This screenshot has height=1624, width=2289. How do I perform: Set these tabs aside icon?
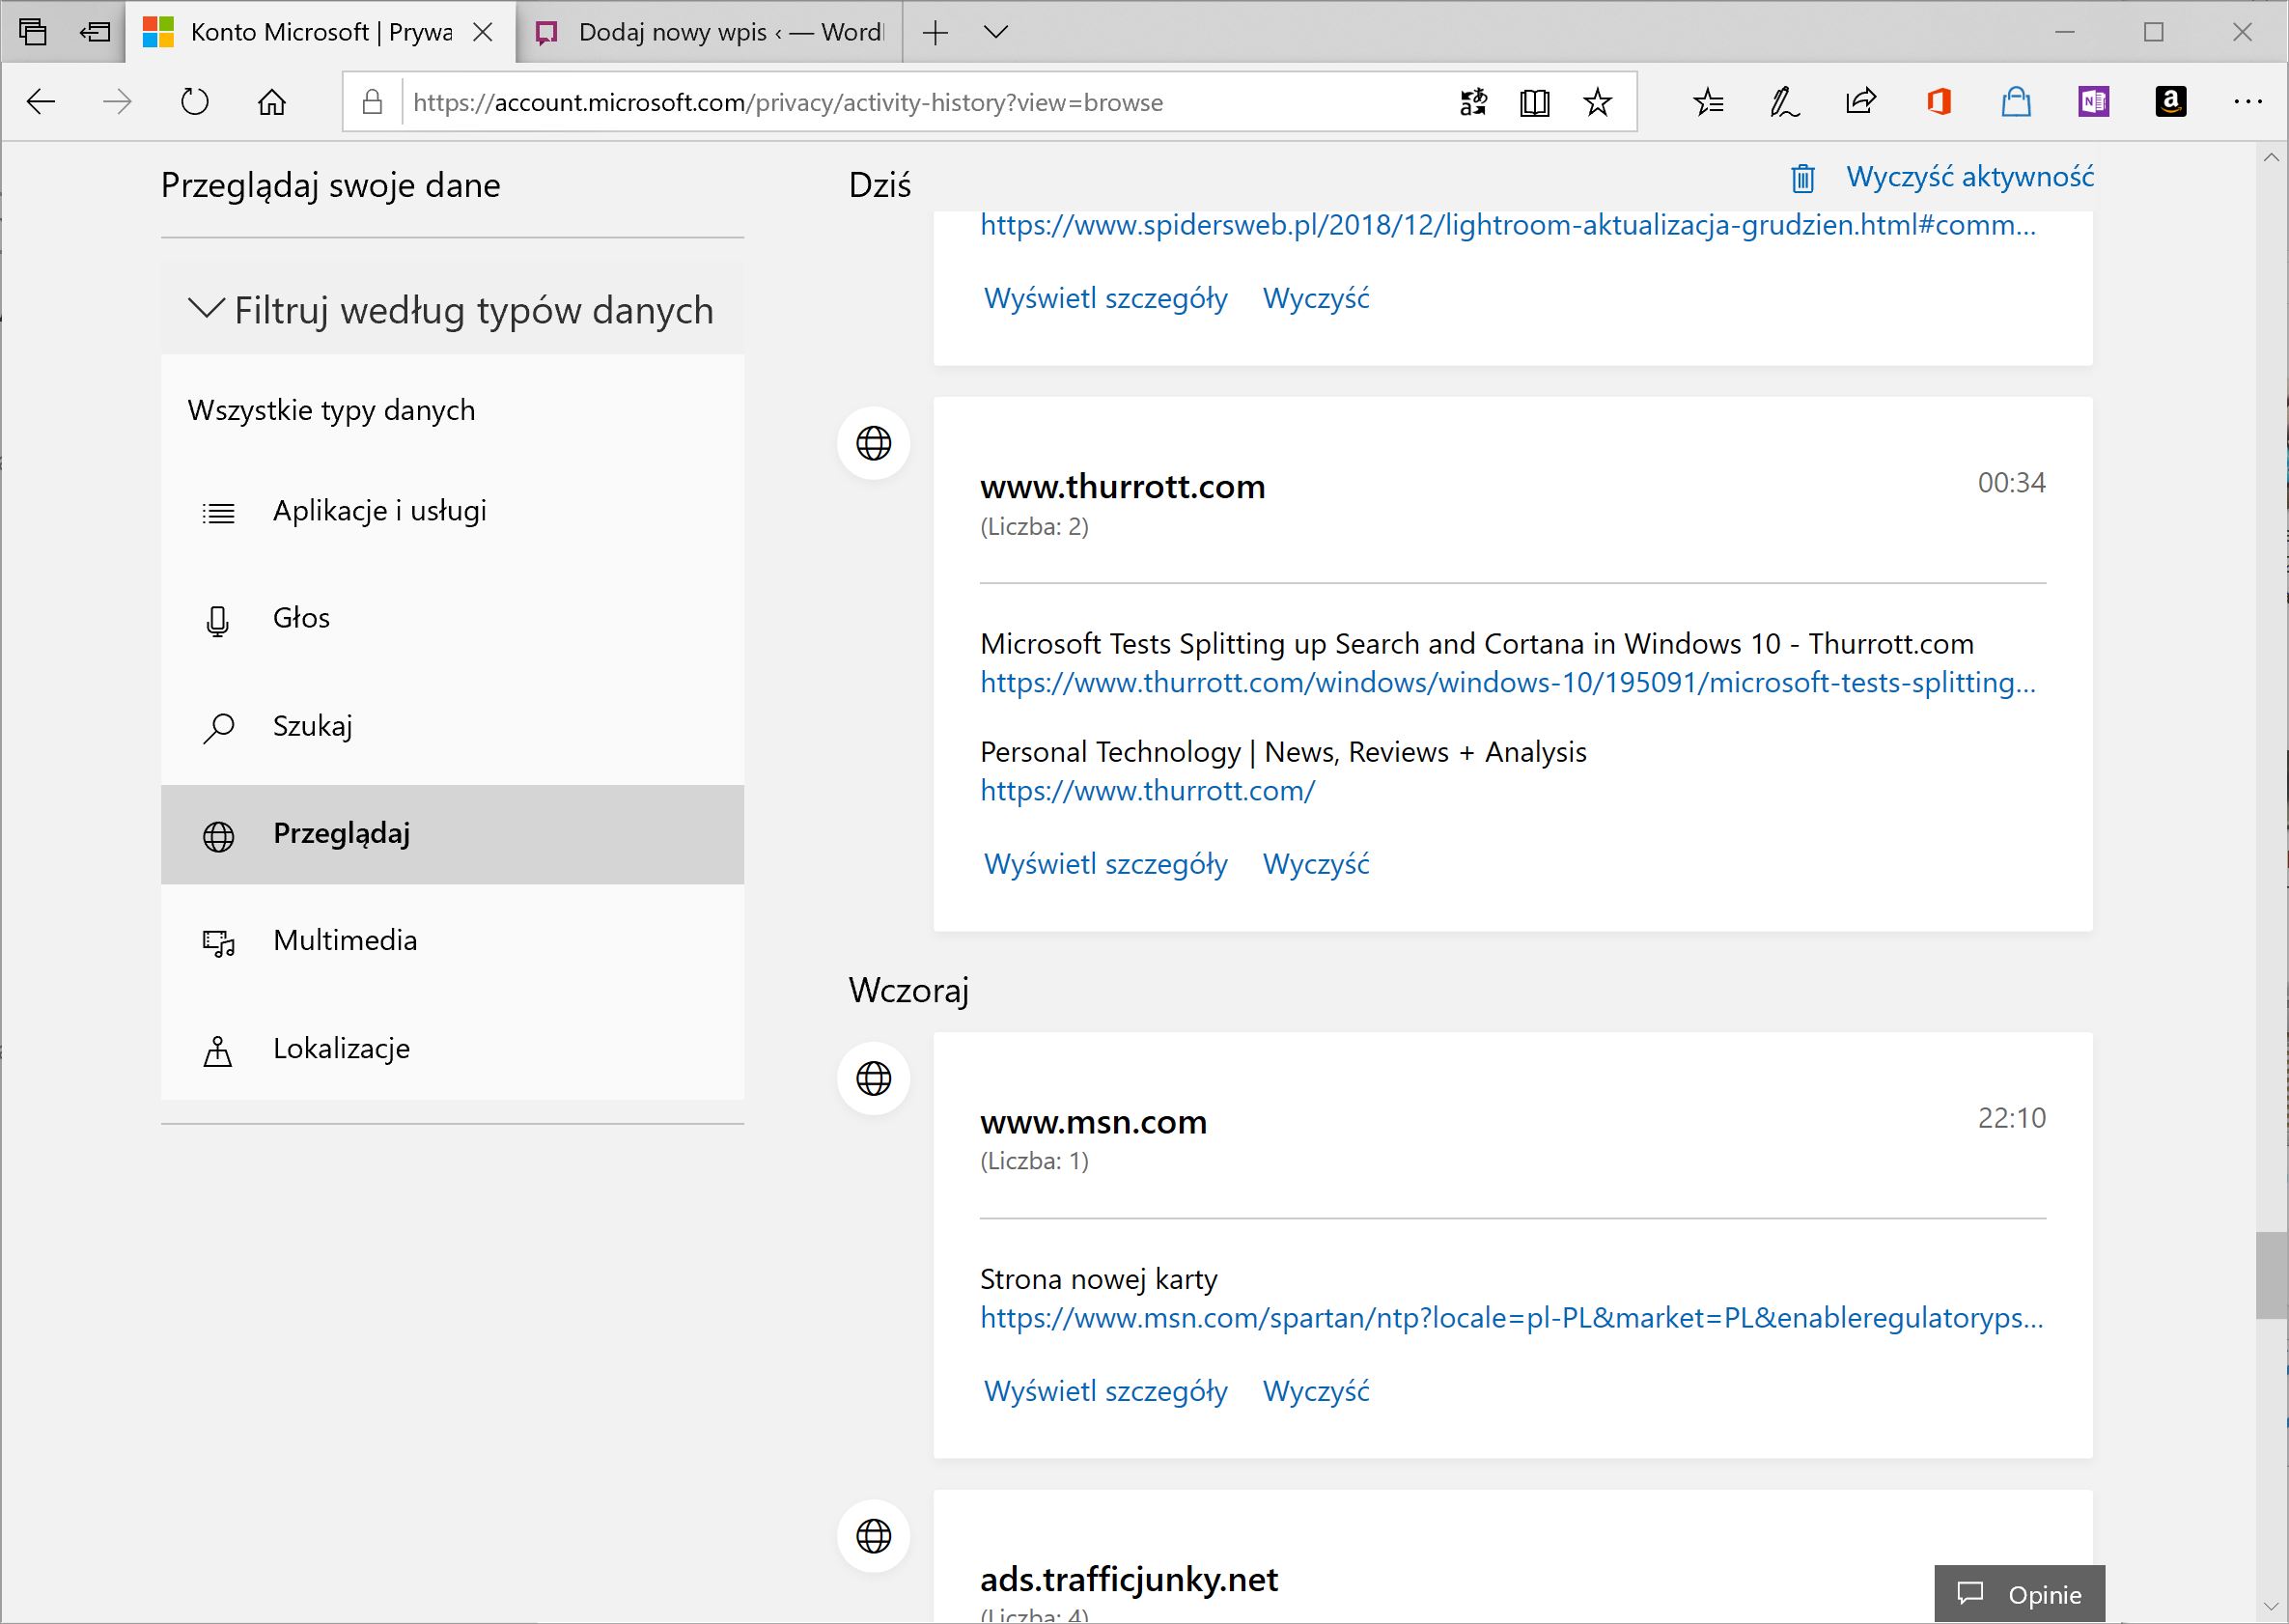pyautogui.click(x=95, y=32)
